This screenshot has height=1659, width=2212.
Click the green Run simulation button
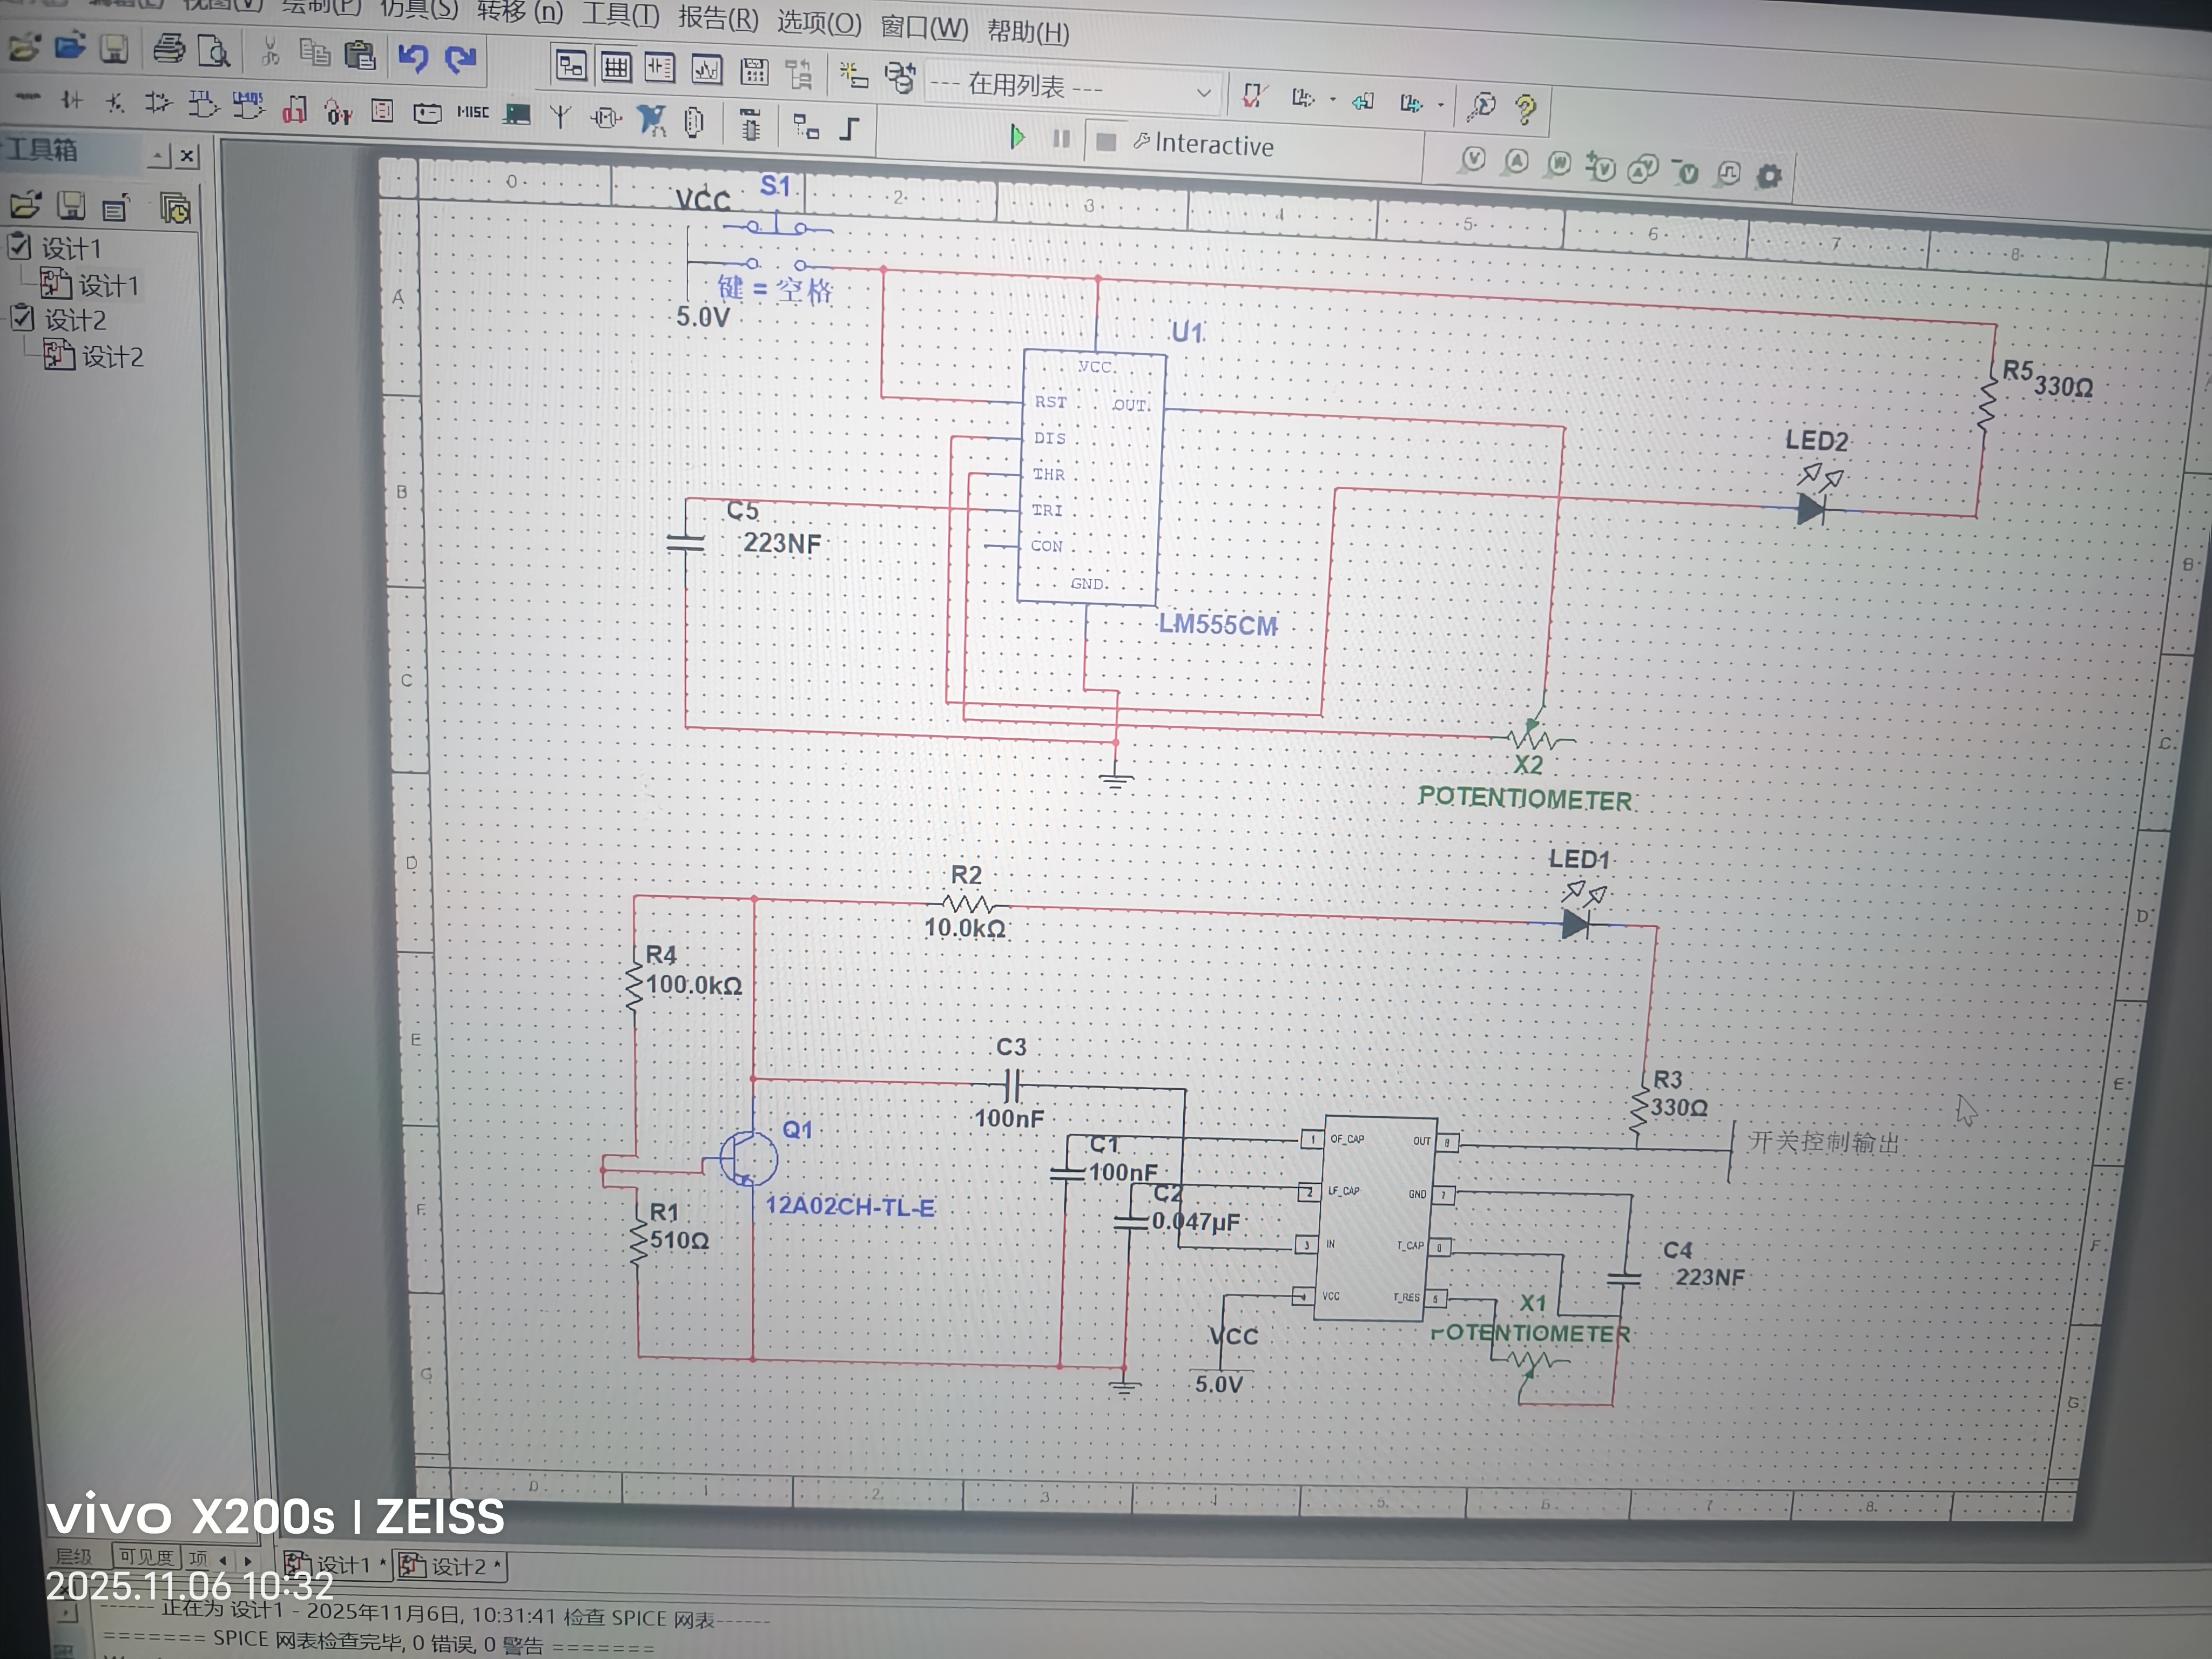click(1017, 137)
